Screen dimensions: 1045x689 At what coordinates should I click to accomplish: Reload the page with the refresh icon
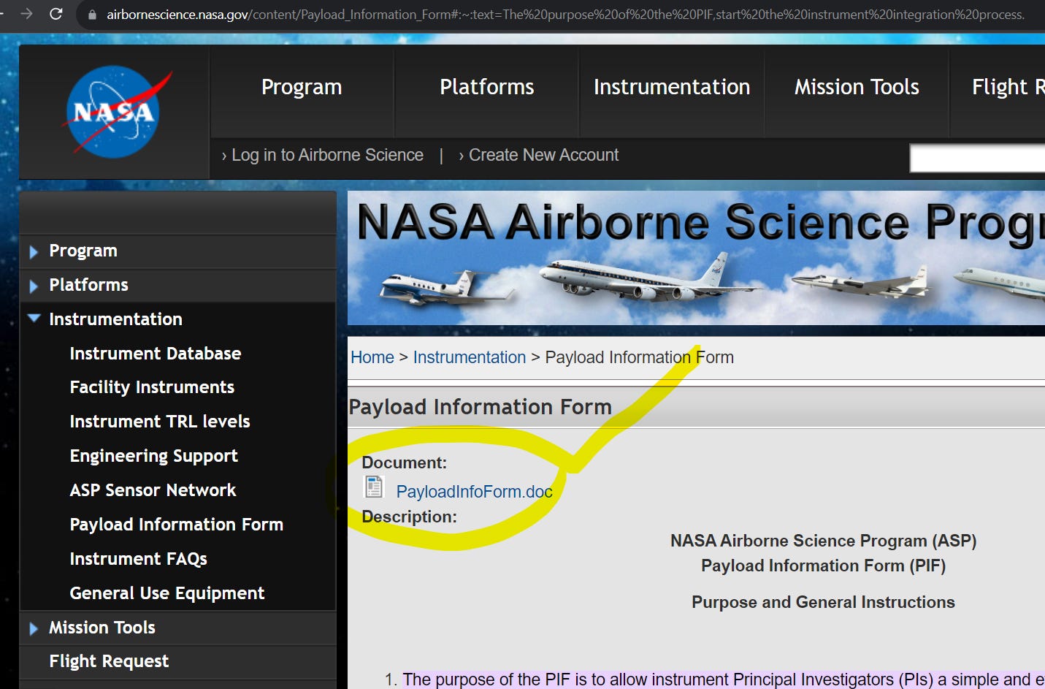(56, 13)
